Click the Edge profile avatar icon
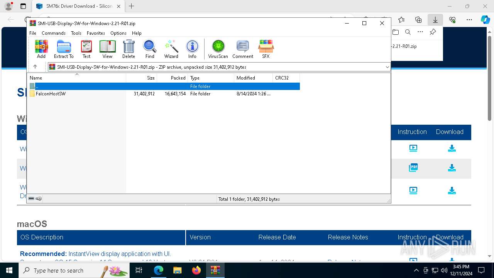Viewport: 494px width, 278px height. tap(8, 6)
